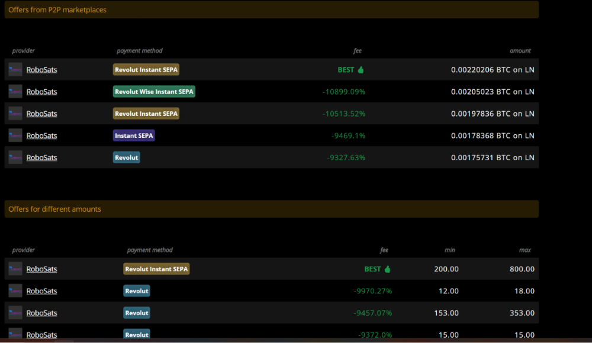Click amount 0.00220206 BTC on LN

coord(493,70)
